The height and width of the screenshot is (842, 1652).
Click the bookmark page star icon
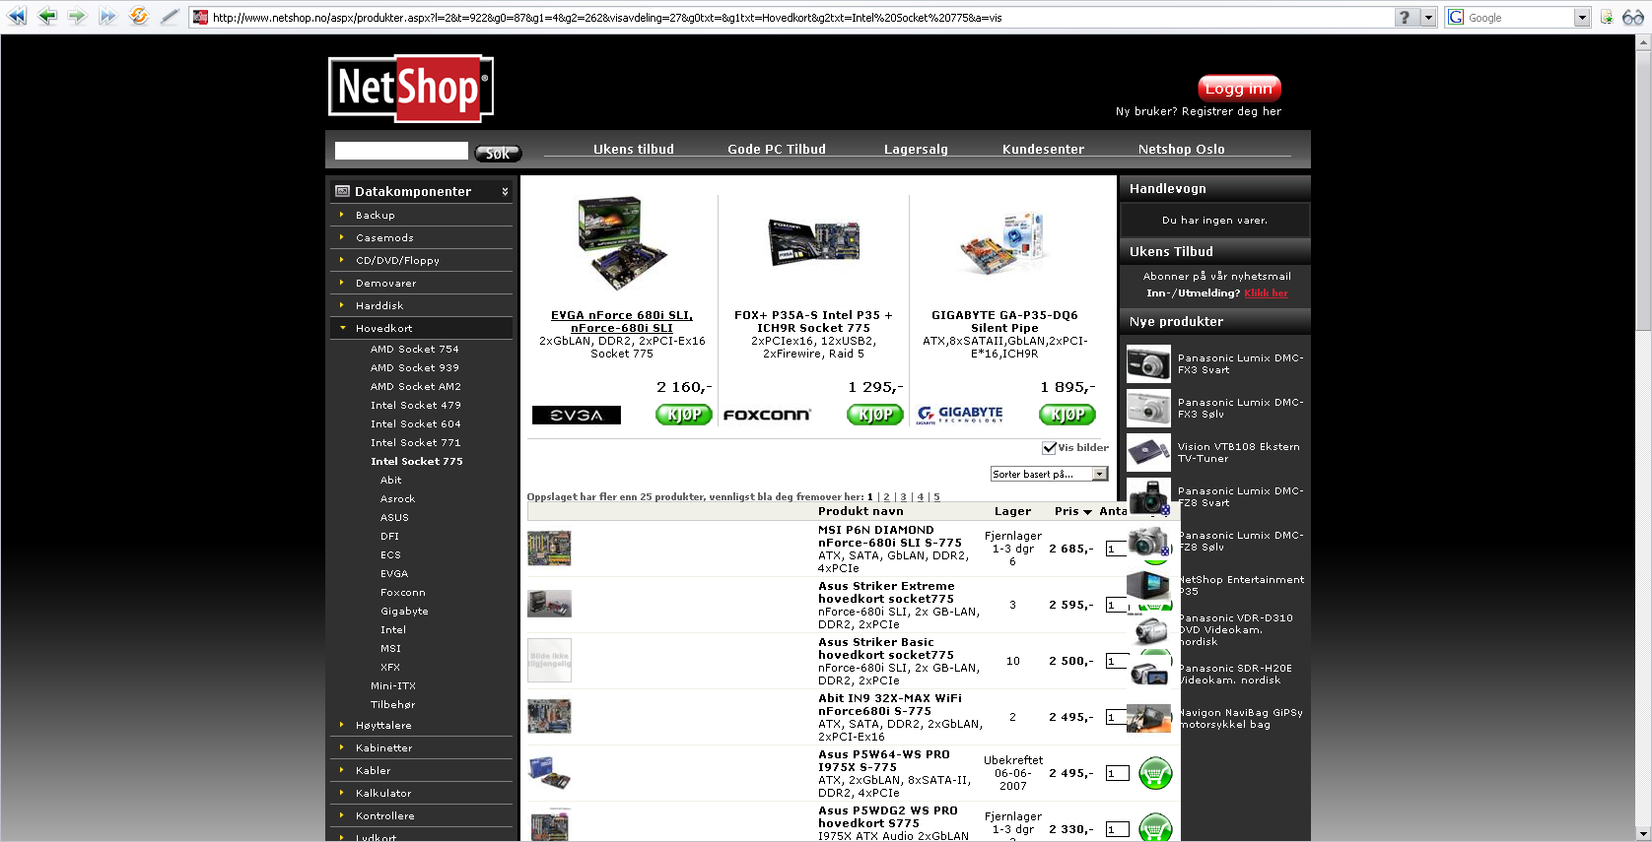pyautogui.click(x=1607, y=18)
